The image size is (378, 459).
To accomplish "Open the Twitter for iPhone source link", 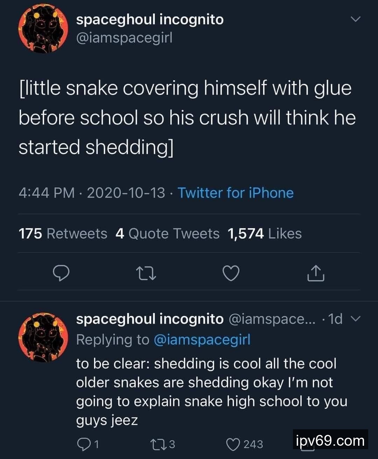I will 236,193.
